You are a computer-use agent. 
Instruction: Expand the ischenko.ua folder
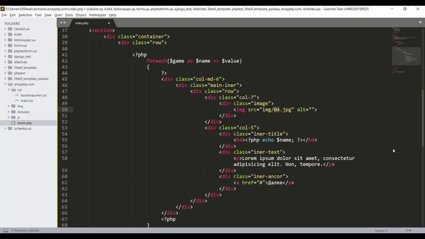point(5,128)
